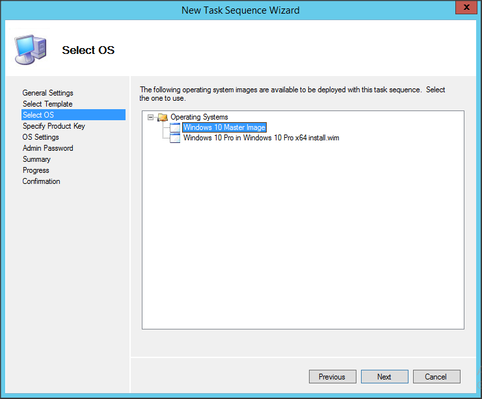Jump to Specify Product Key step
Screen dimensions: 482x399
53,126
